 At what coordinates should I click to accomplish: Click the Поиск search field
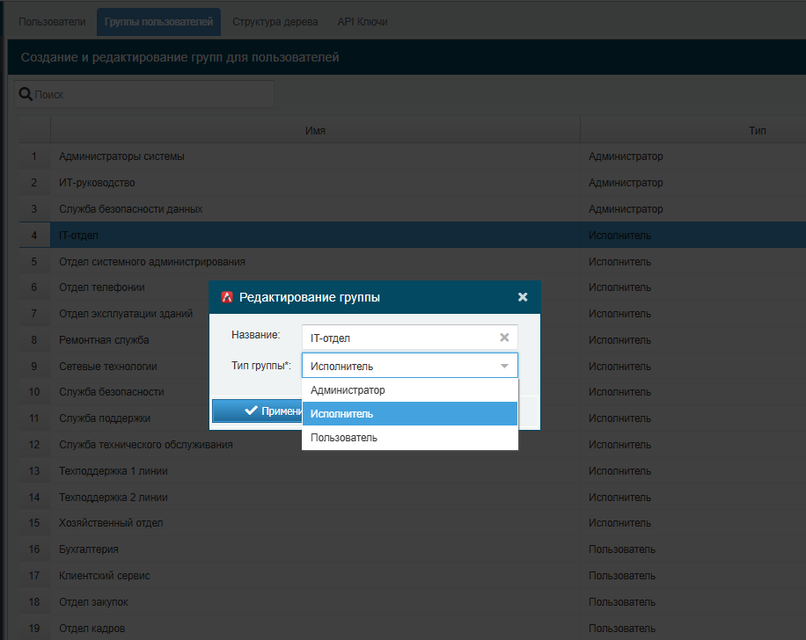(144, 94)
